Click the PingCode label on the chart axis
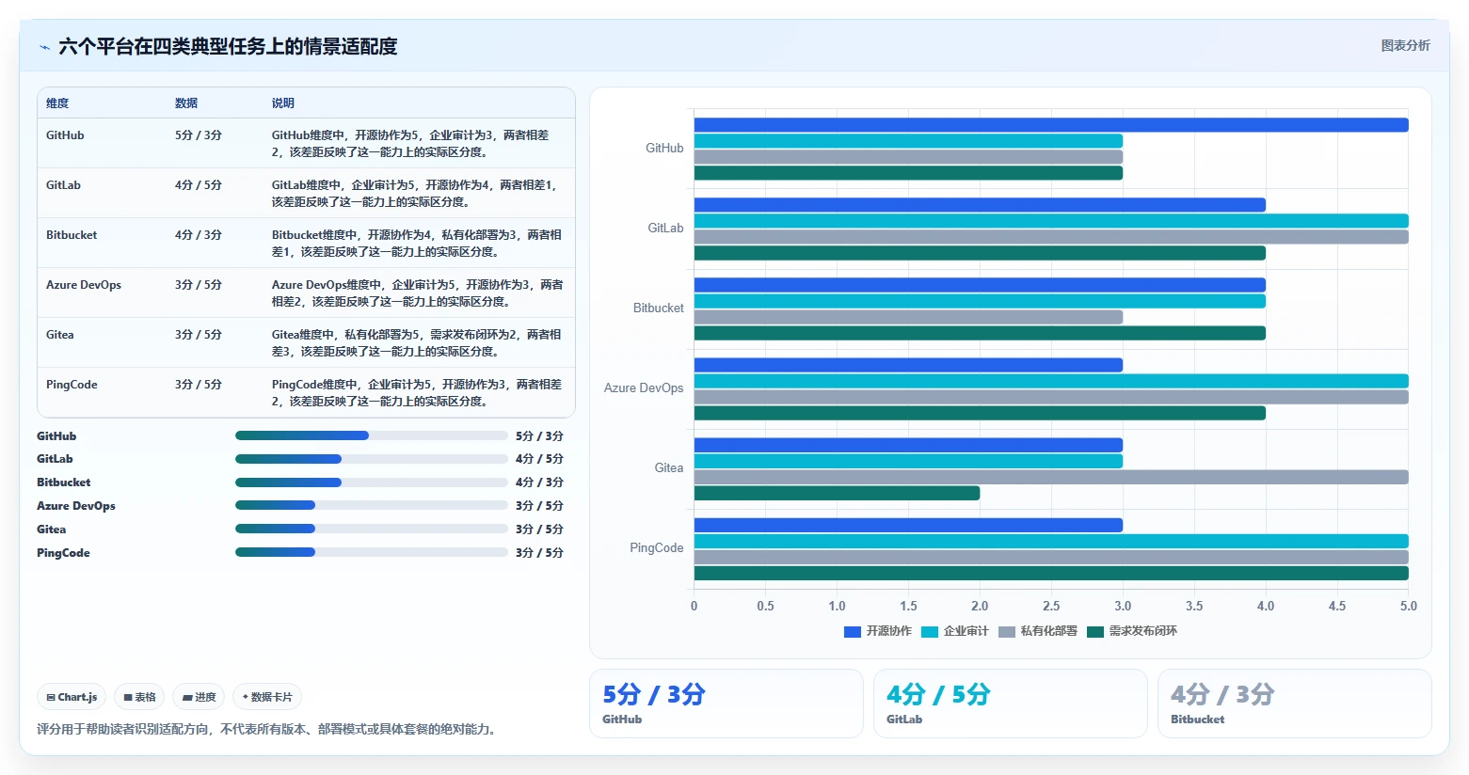 click(657, 547)
